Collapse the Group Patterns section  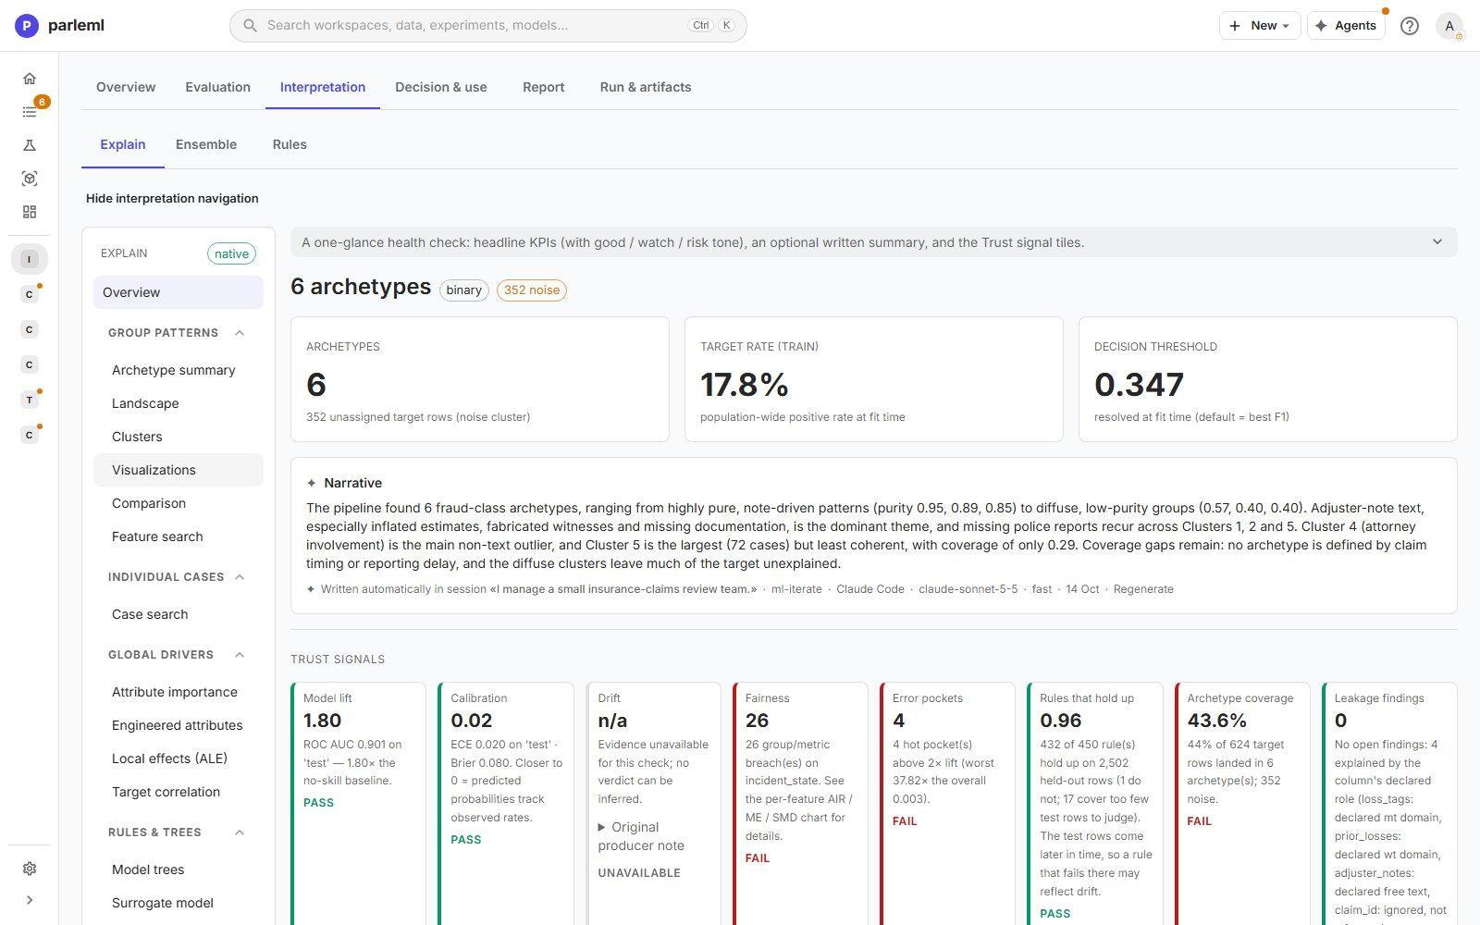240,333
